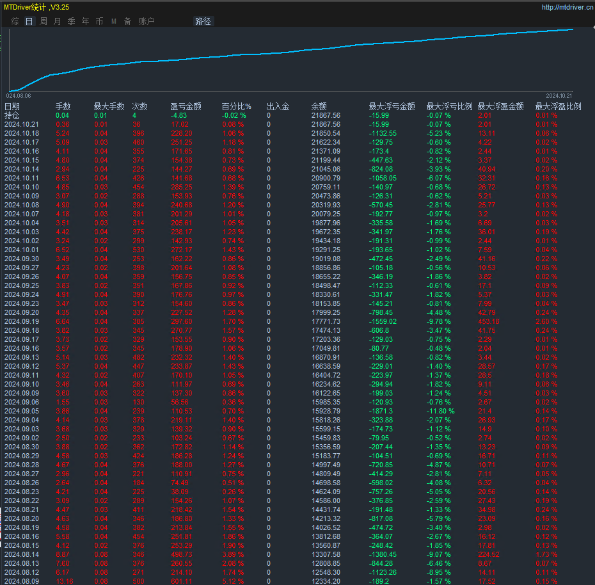Click the floating loss -1132.55

coord(383,133)
